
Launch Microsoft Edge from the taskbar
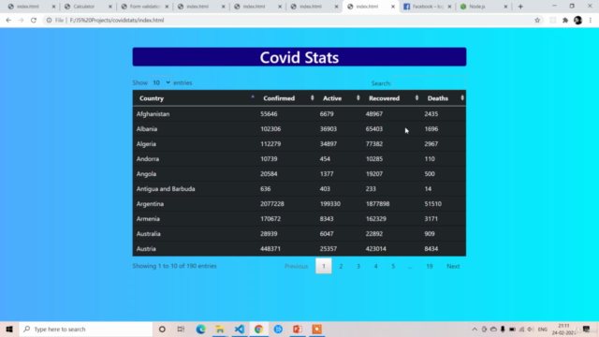[x=200, y=329]
